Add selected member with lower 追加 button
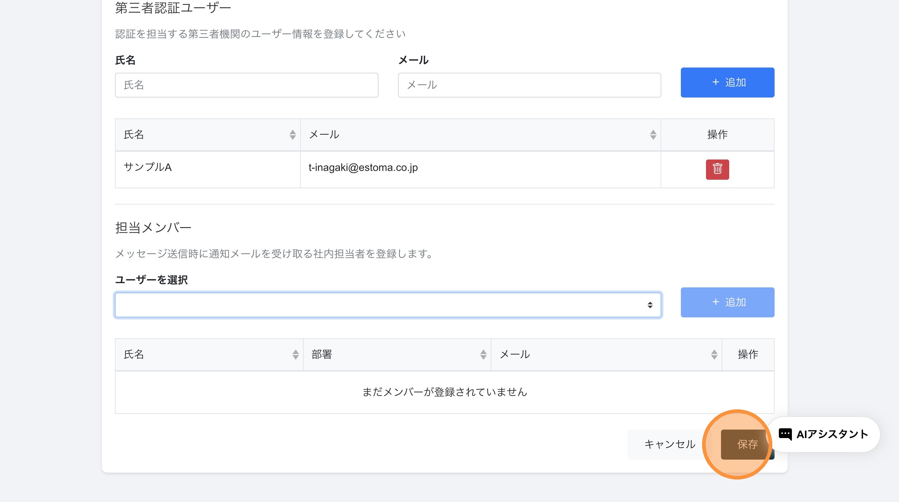The image size is (899, 502). tap(727, 302)
